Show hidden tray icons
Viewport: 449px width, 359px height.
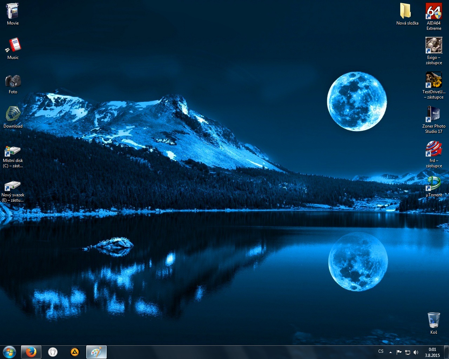390,352
